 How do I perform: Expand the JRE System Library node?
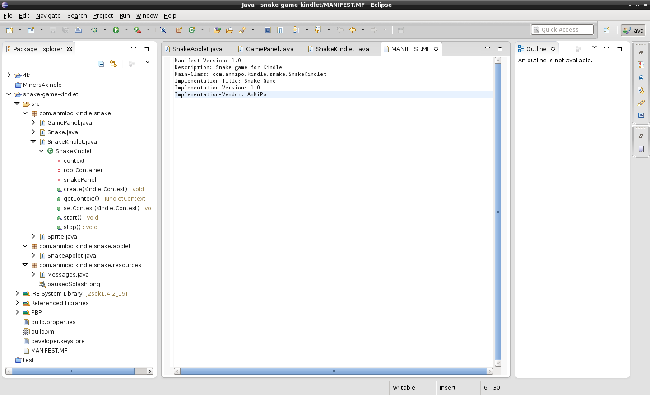coord(17,293)
